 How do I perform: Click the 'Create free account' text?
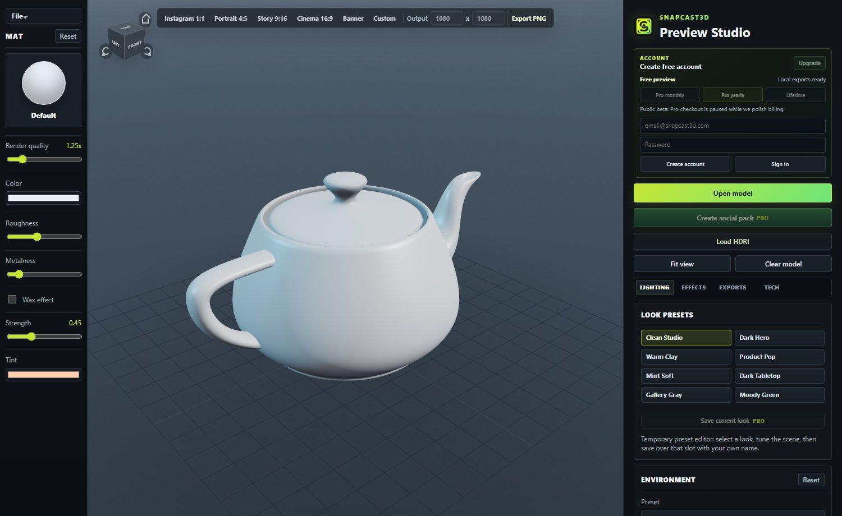tap(670, 67)
